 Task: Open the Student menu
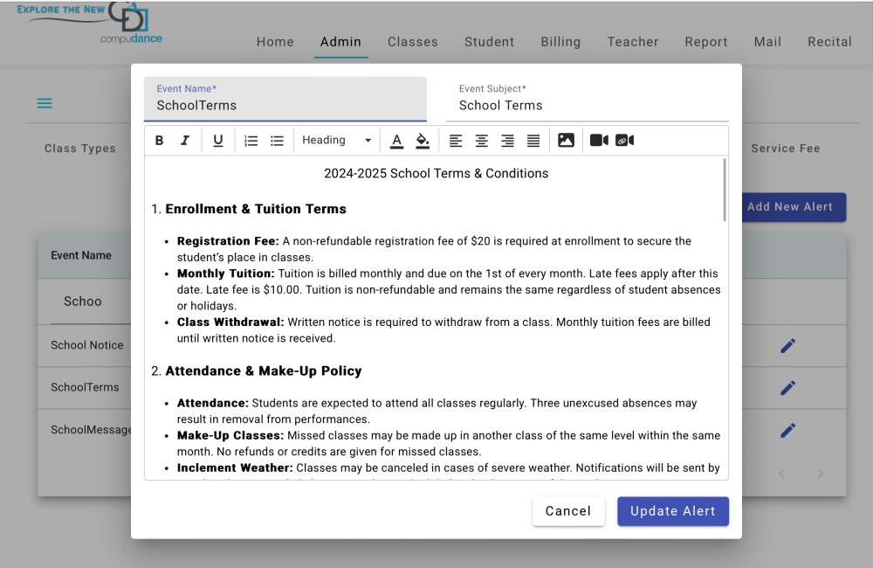tap(490, 42)
